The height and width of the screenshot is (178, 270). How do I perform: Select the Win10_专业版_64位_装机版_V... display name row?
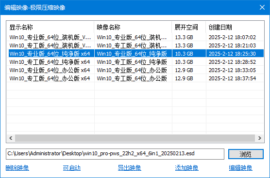pos(50,37)
